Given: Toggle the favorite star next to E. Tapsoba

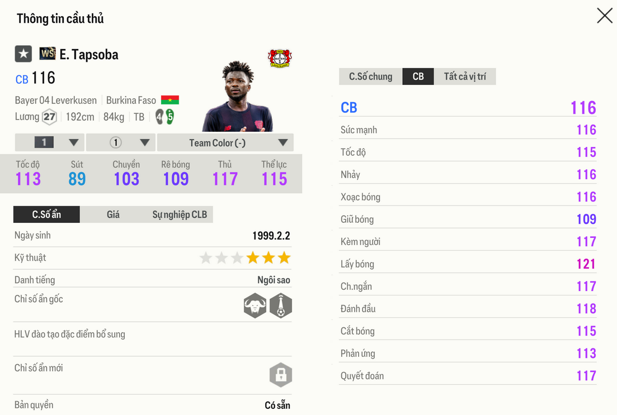Looking at the screenshot, I should (x=23, y=54).
